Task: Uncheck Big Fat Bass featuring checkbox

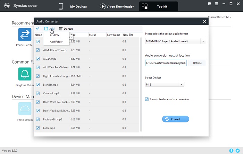Action: pyautogui.click(x=38, y=76)
